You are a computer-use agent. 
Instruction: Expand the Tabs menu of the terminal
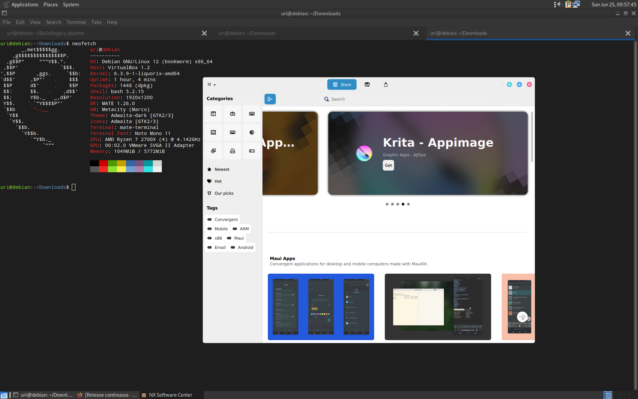tap(96, 22)
